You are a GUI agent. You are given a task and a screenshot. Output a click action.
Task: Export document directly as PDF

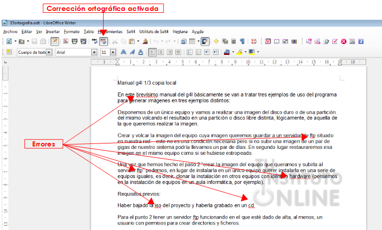65,42
